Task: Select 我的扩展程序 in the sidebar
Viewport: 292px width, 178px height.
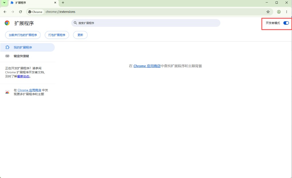Action: [x=27, y=47]
